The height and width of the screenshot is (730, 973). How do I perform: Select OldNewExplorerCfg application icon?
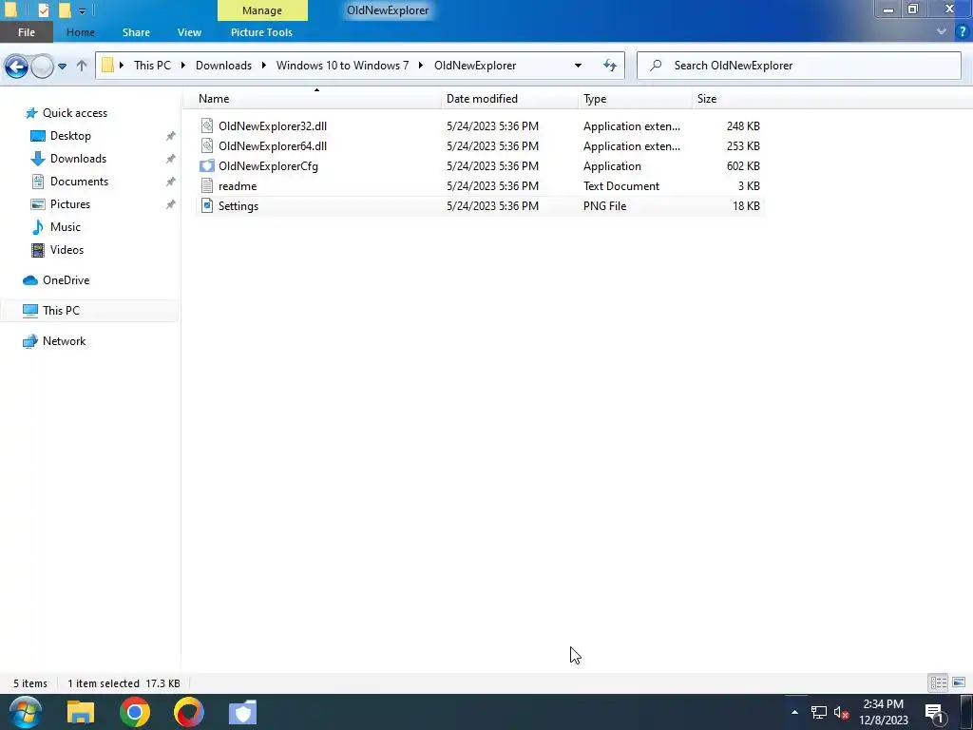(206, 165)
